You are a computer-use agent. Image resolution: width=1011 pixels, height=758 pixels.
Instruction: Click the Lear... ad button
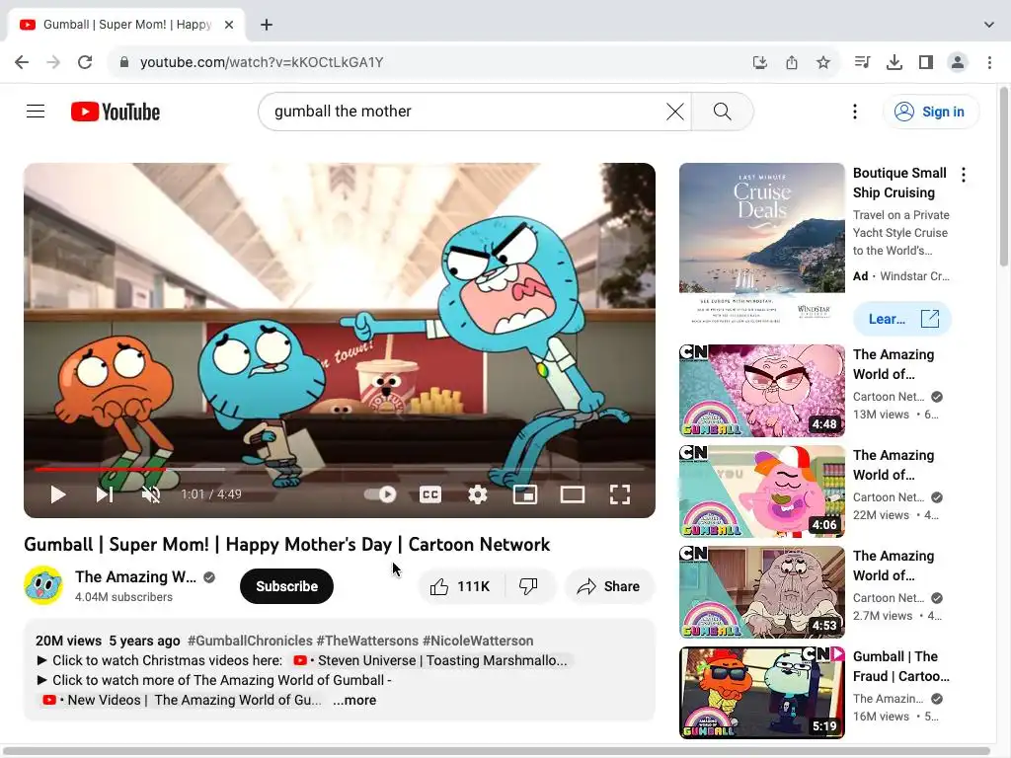[x=902, y=319]
